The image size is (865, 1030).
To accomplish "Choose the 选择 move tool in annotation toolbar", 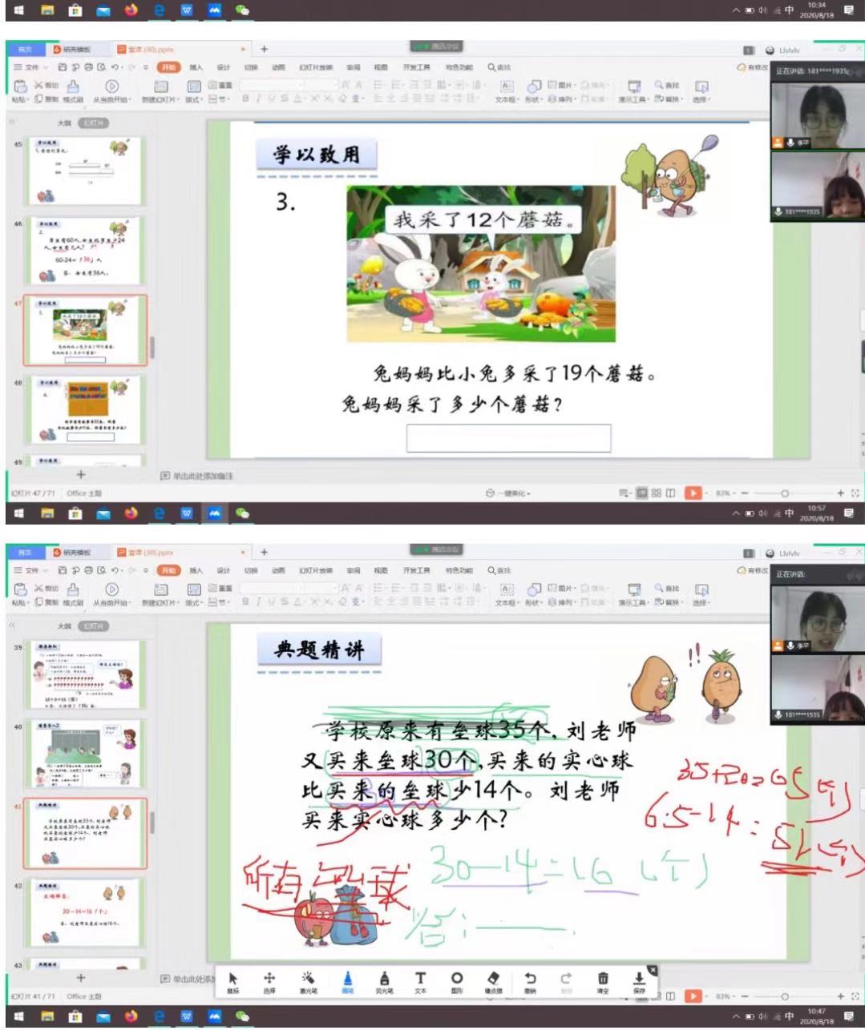I will (269, 981).
